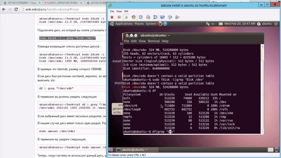Open View menu in VMware console
281x158 pixels.
pos(119,11)
